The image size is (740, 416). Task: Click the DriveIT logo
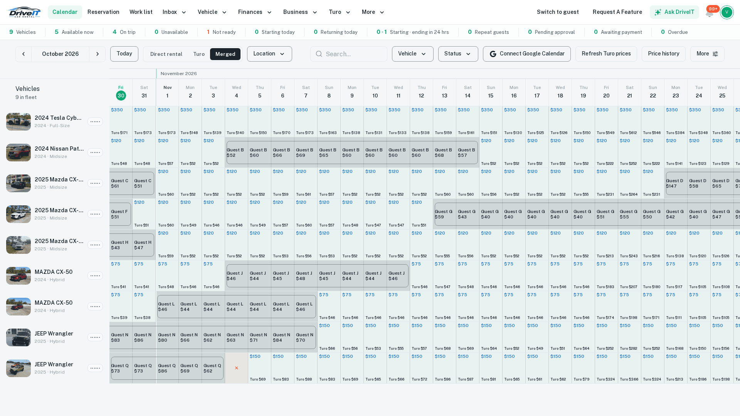[x=24, y=12]
